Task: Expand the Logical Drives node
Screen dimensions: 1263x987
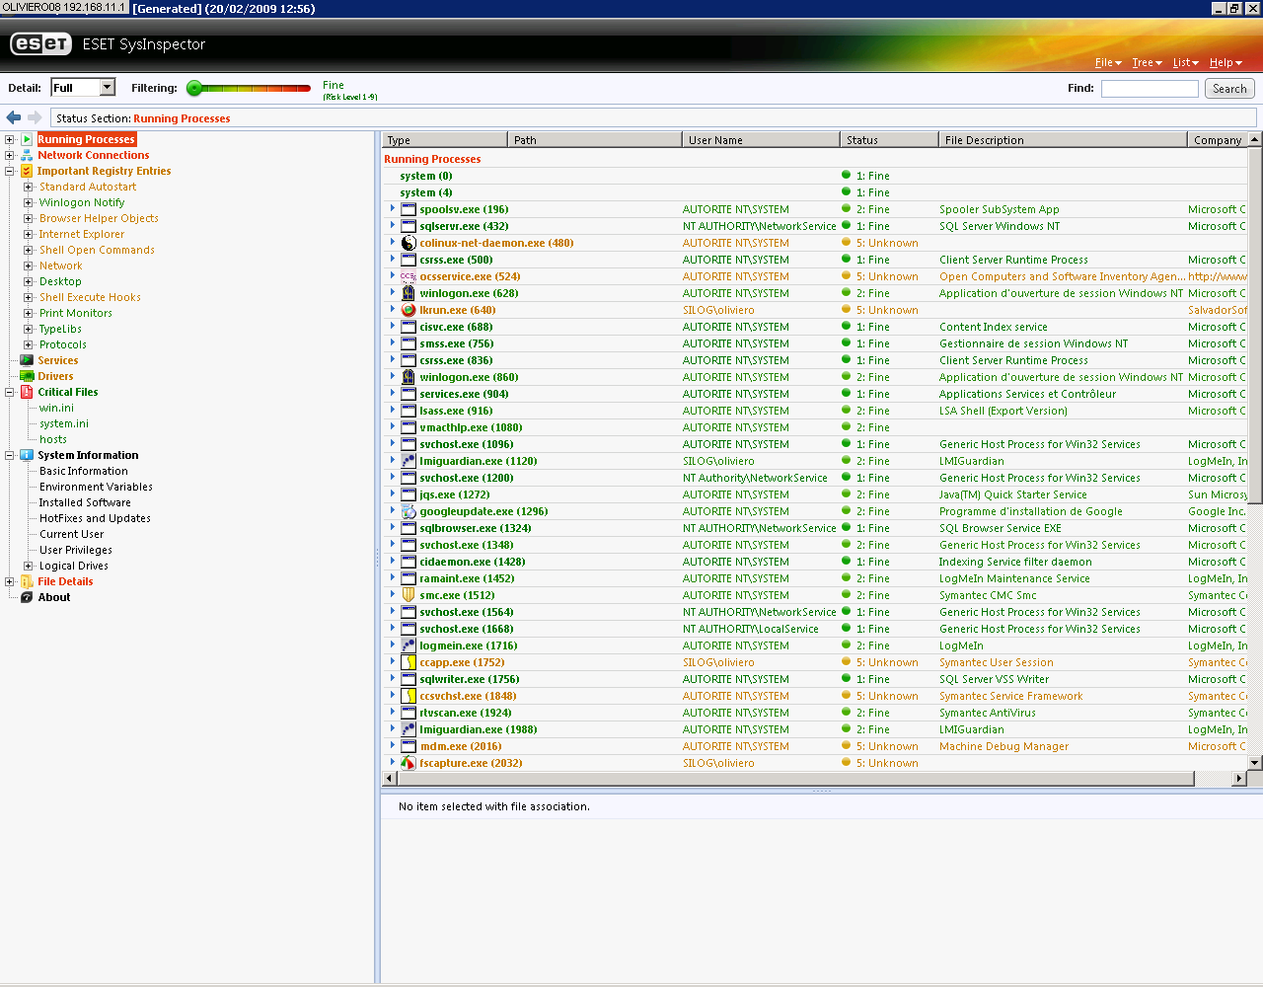Action: (x=29, y=566)
